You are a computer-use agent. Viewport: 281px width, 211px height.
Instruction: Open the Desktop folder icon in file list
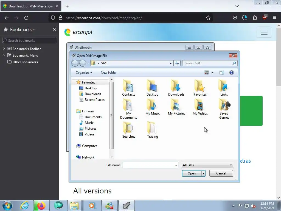[x=152, y=88]
